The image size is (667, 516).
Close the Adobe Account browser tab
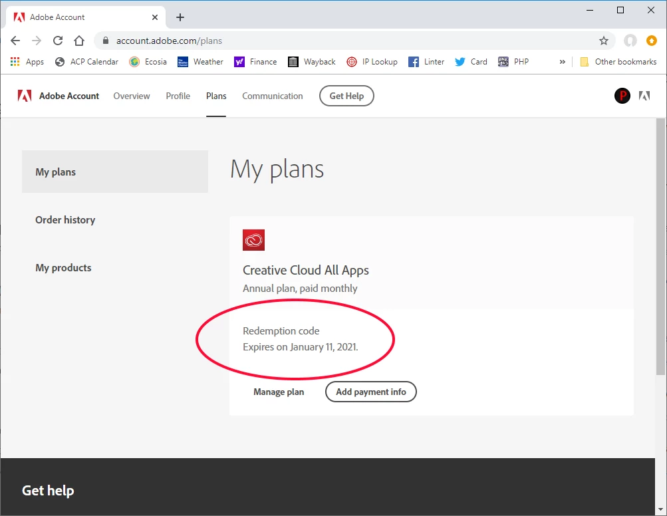(155, 17)
